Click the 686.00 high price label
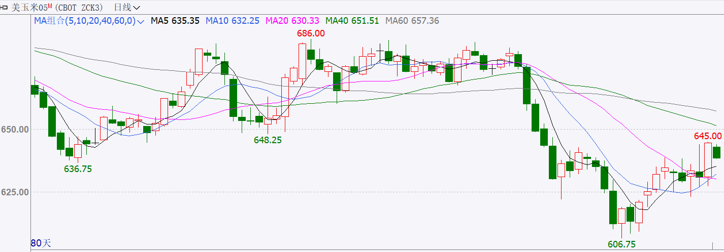Screen dimensions: 724x252 311,33
